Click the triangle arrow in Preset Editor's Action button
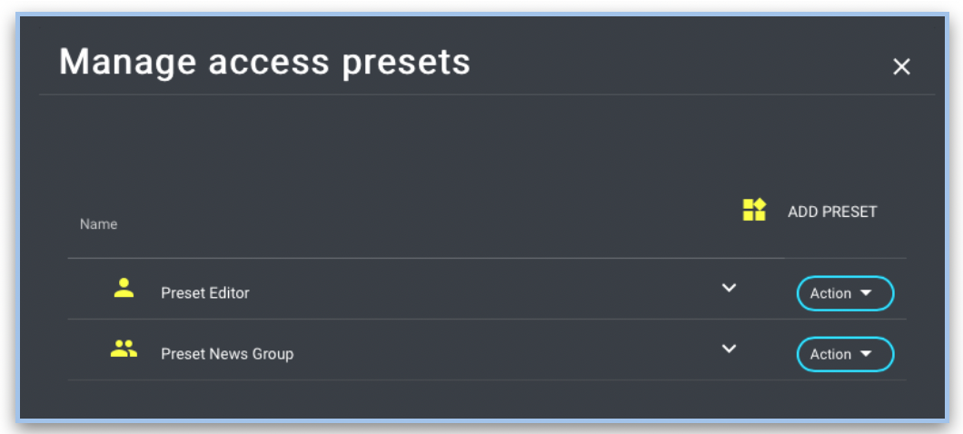 pos(866,293)
